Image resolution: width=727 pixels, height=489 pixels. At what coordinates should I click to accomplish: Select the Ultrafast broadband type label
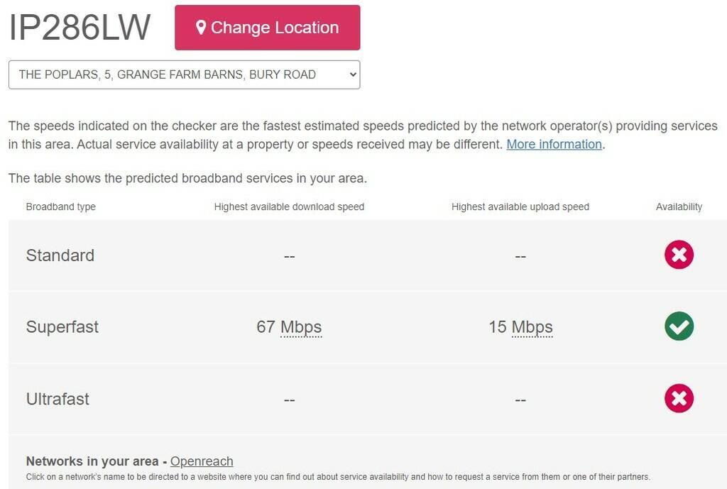coord(58,399)
